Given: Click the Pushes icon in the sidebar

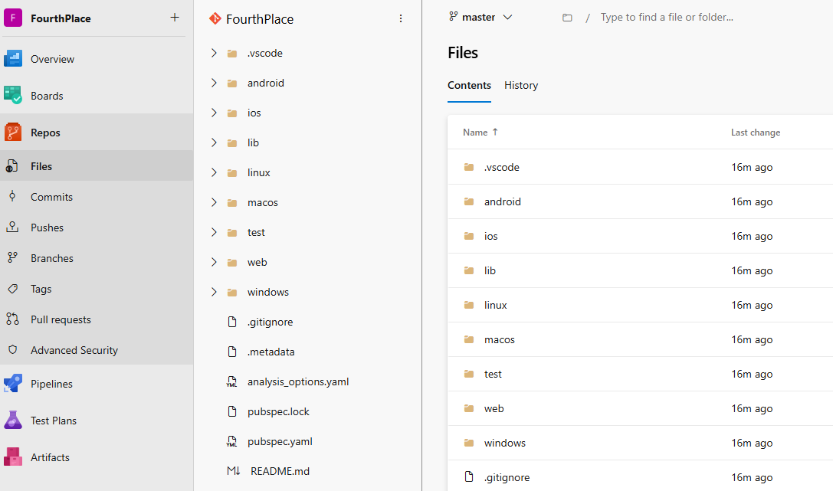Looking at the screenshot, I should (x=12, y=227).
